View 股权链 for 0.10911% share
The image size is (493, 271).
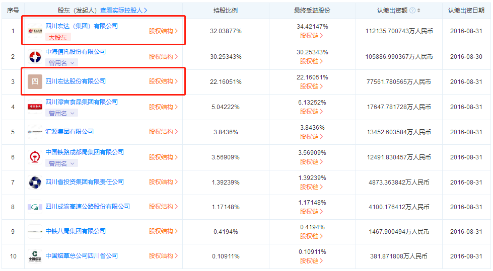pos(311,260)
